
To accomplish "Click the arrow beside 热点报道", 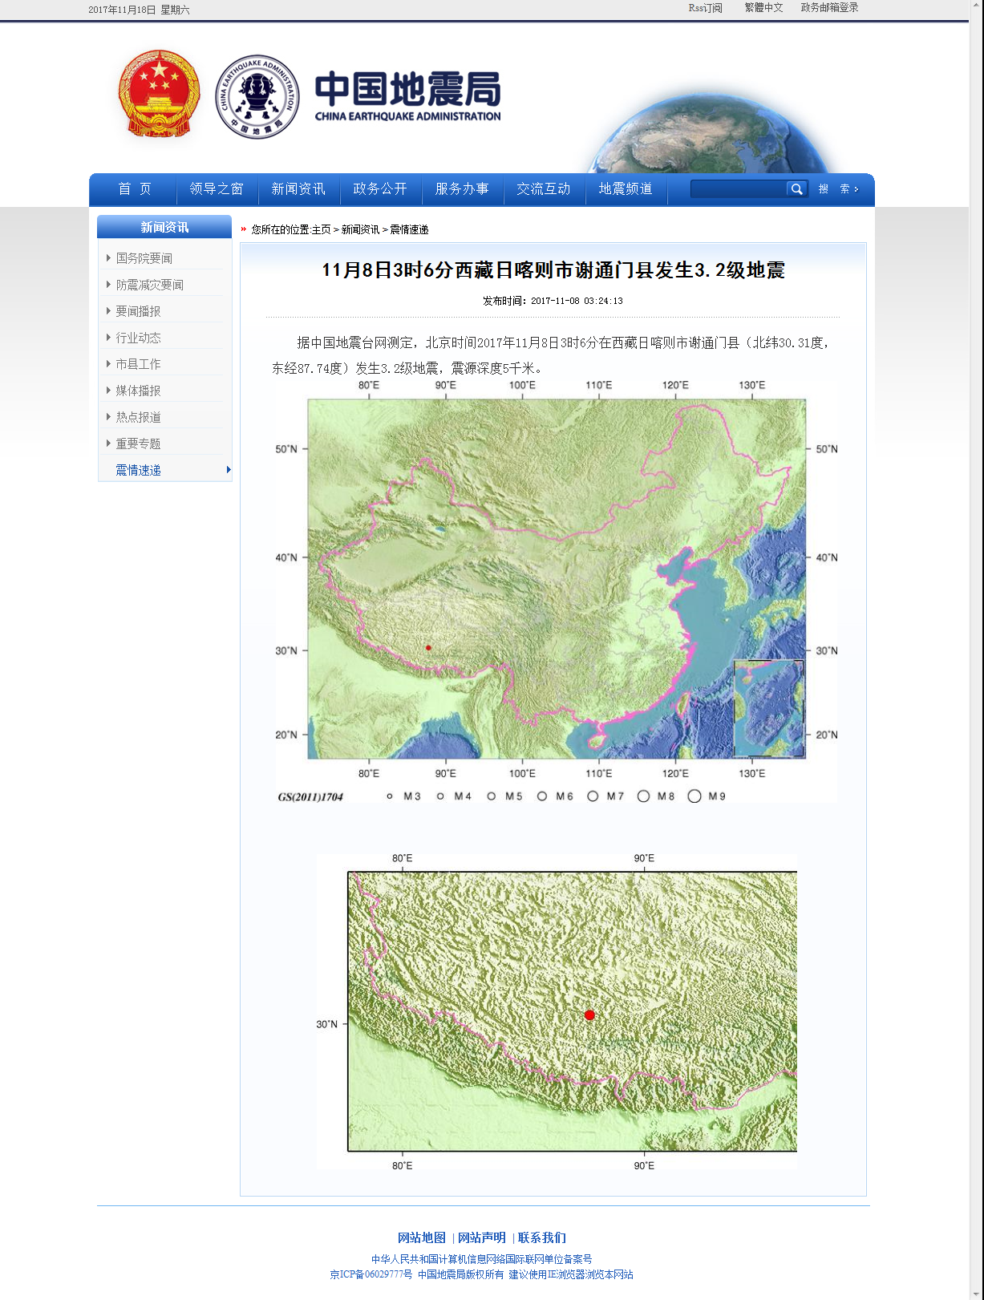I will 108,417.
